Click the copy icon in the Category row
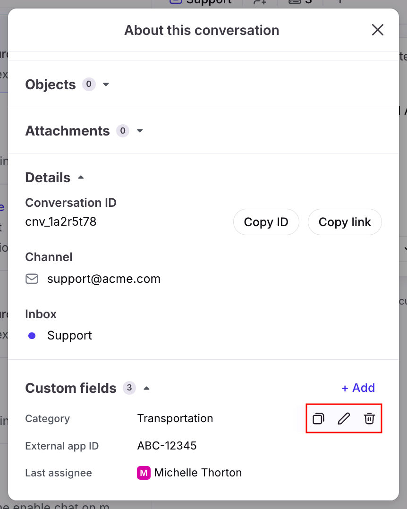 pos(319,419)
